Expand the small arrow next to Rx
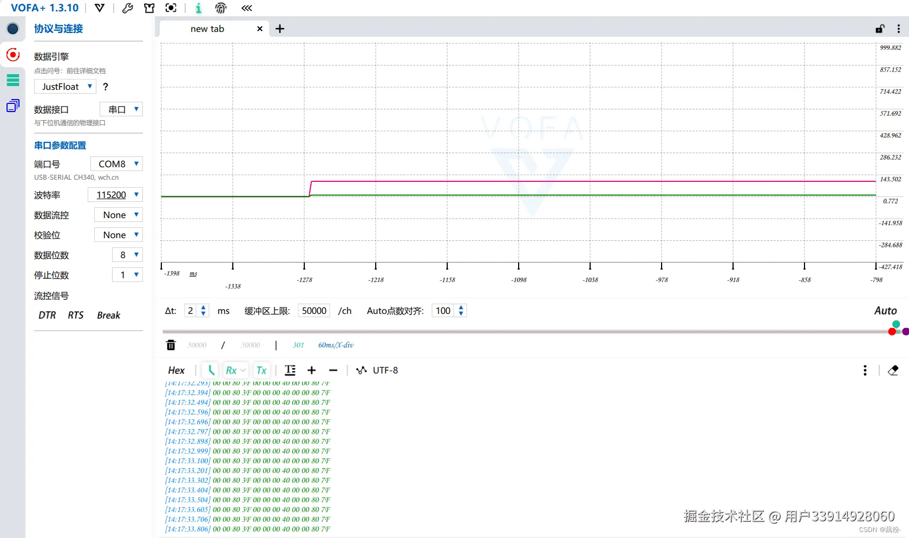Image resolution: width=909 pixels, height=538 pixels. click(x=243, y=370)
